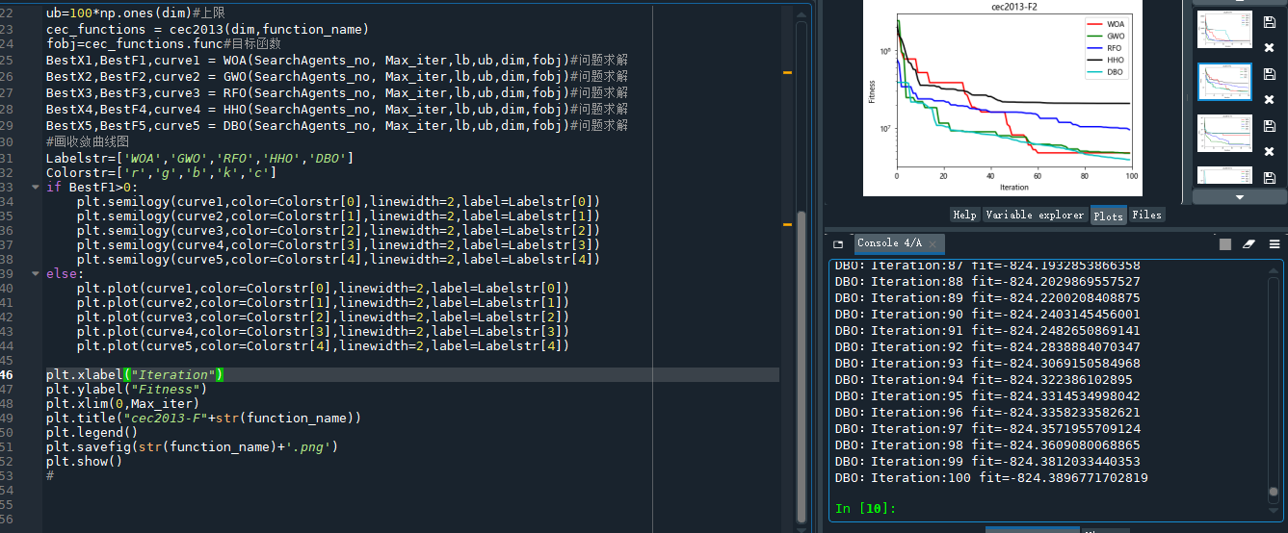Select the third plot thumbnail

[x=1223, y=132]
